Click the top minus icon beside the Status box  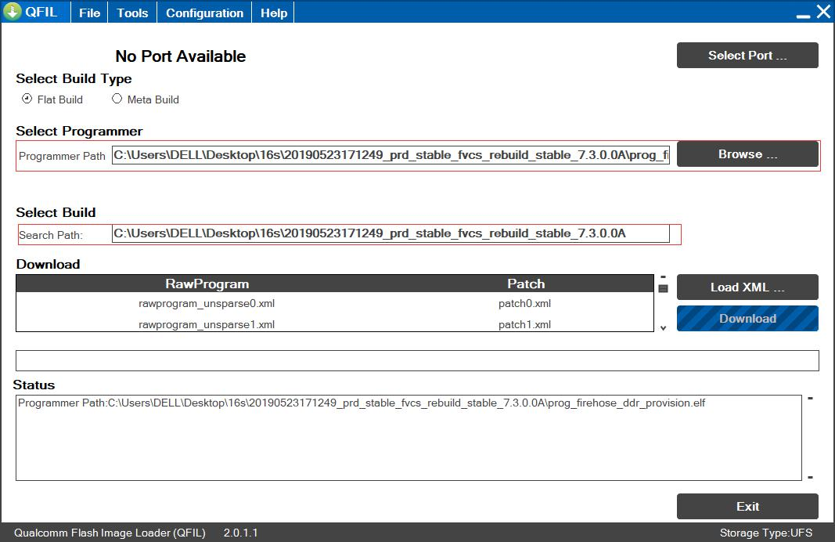click(x=810, y=398)
